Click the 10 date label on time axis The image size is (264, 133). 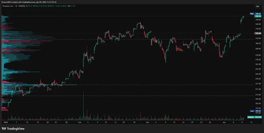[27, 122]
